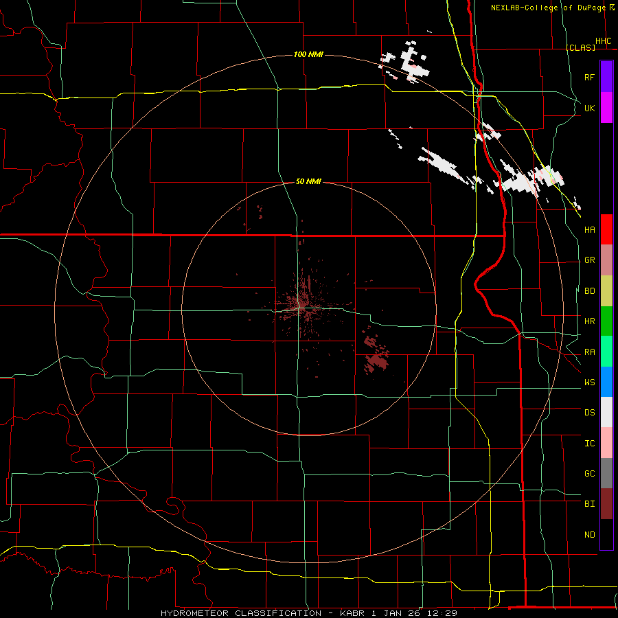The width and height of the screenshot is (618, 618).
Task: Click the BI dark-red legend swatch
Action: coord(606,504)
